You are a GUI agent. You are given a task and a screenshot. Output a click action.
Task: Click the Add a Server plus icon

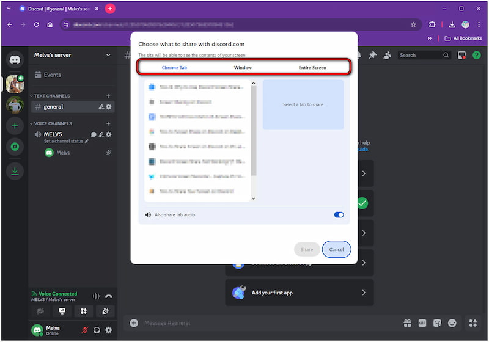coord(15,126)
